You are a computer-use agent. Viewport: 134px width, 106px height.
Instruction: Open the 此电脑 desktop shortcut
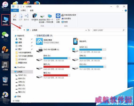[6, 20]
